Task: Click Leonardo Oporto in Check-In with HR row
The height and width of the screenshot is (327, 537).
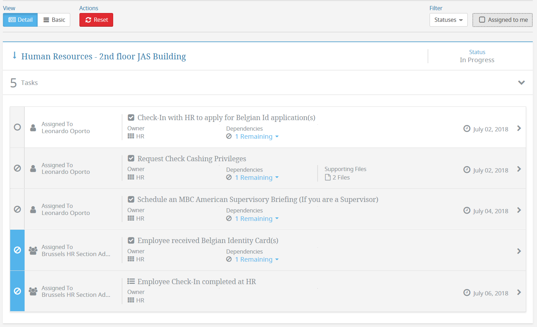Action: coord(66,131)
